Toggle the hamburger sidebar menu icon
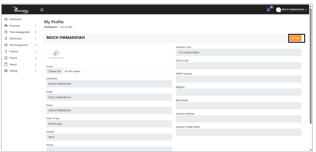 (42, 10)
